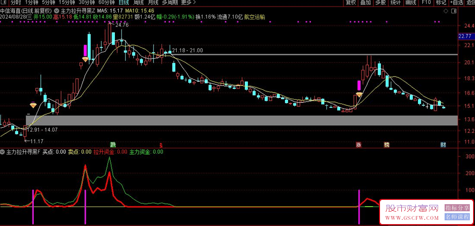Click the diamond marker near the 16.6 level
475x226 pixels.
(359, 95)
